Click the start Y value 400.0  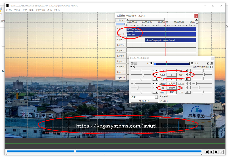point(162,75)
